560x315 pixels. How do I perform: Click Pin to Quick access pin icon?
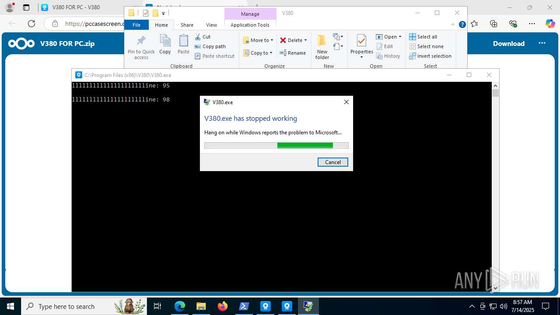[x=141, y=41]
